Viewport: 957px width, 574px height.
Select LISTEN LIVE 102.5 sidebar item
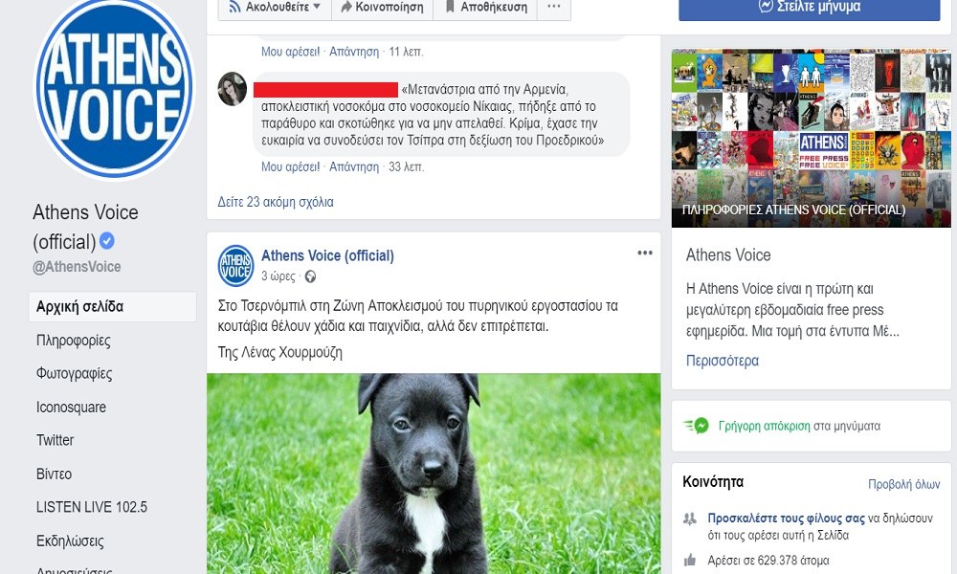92,507
